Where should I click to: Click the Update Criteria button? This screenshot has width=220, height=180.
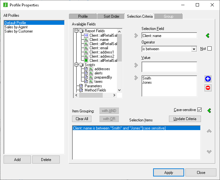point(185,119)
